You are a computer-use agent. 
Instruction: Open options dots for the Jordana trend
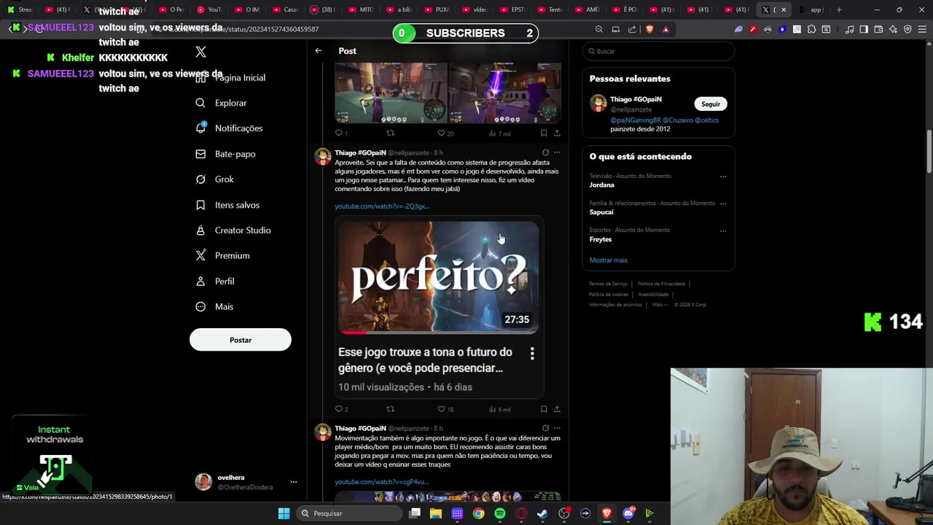pyautogui.click(x=723, y=176)
